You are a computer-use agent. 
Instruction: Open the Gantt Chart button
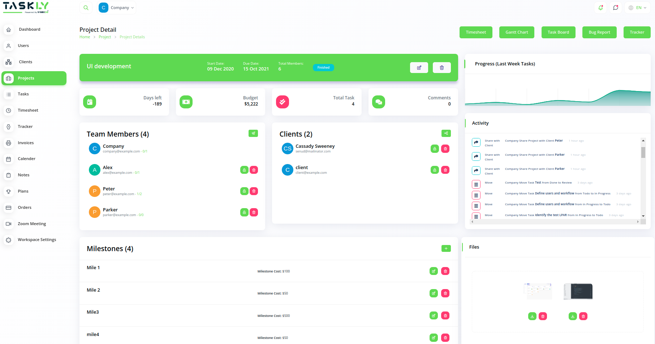[516, 32]
